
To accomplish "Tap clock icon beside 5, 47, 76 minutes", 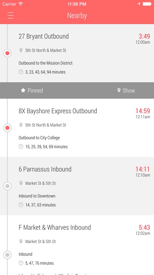I will 21,263.
